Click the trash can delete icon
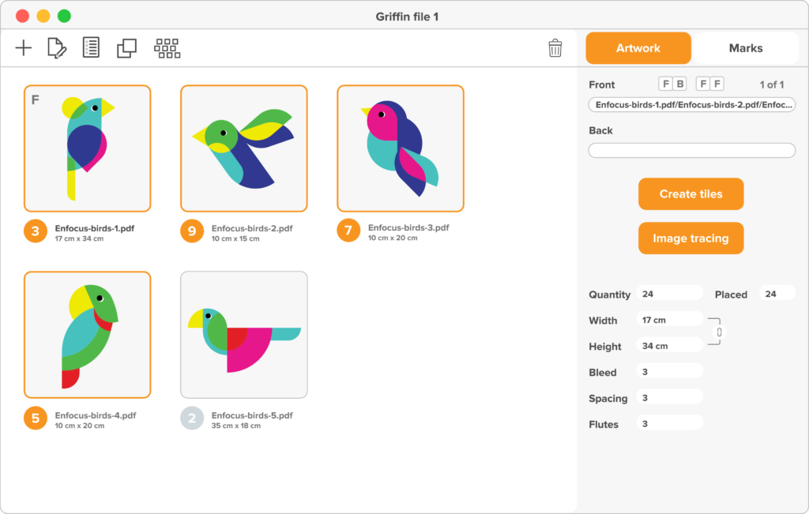 [555, 48]
